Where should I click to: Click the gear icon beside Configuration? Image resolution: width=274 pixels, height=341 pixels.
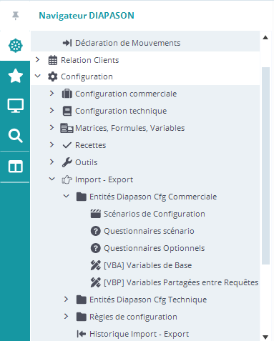pyautogui.click(x=53, y=76)
